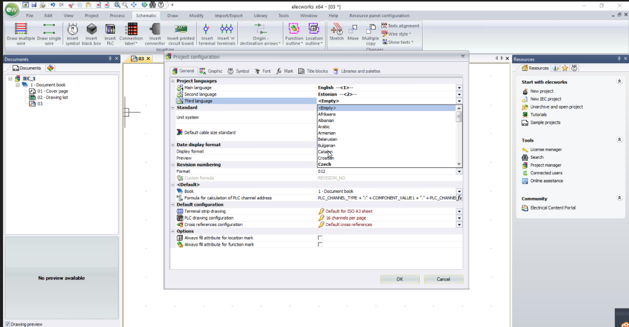Viewport: 629px width, 327px height.
Task: Close the 03 document tab
Action: (x=149, y=59)
